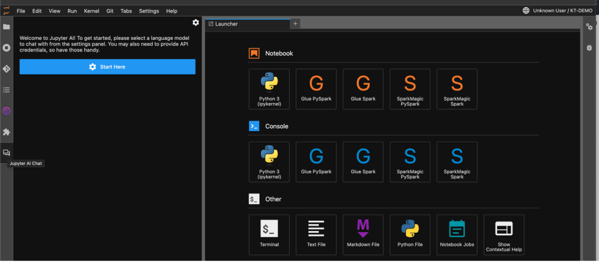This screenshot has height=262, width=599.
Task: Open the Run menu
Action: [x=72, y=11]
